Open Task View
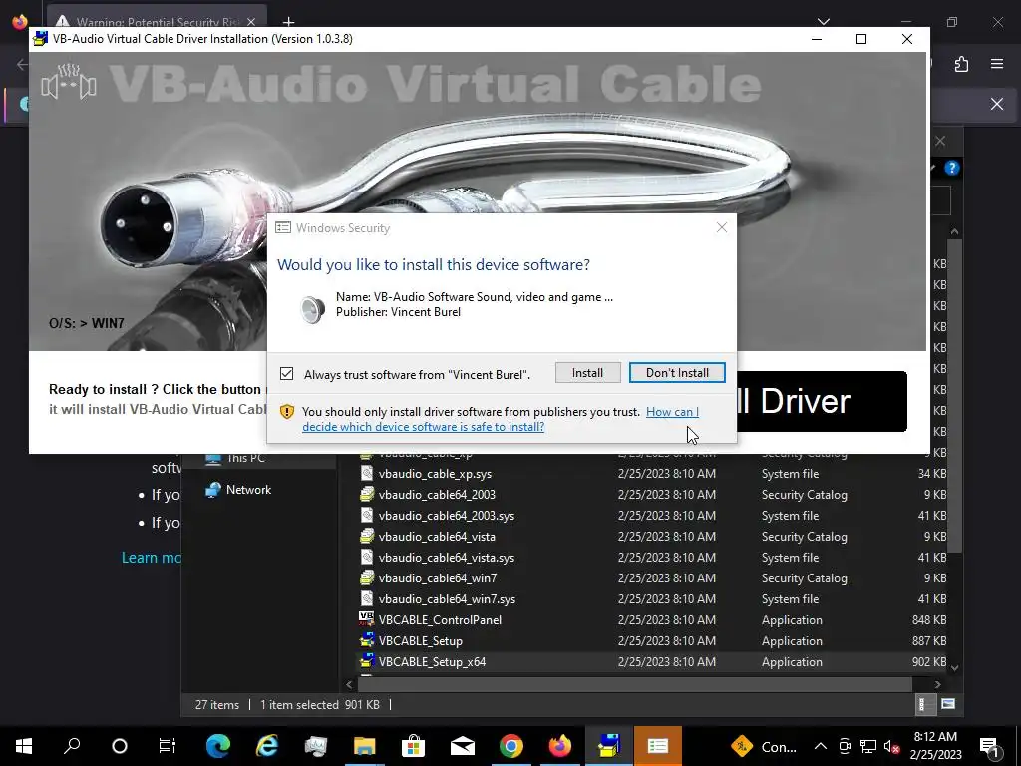The height and width of the screenshot is (766, 1021). tap(168, 746)
